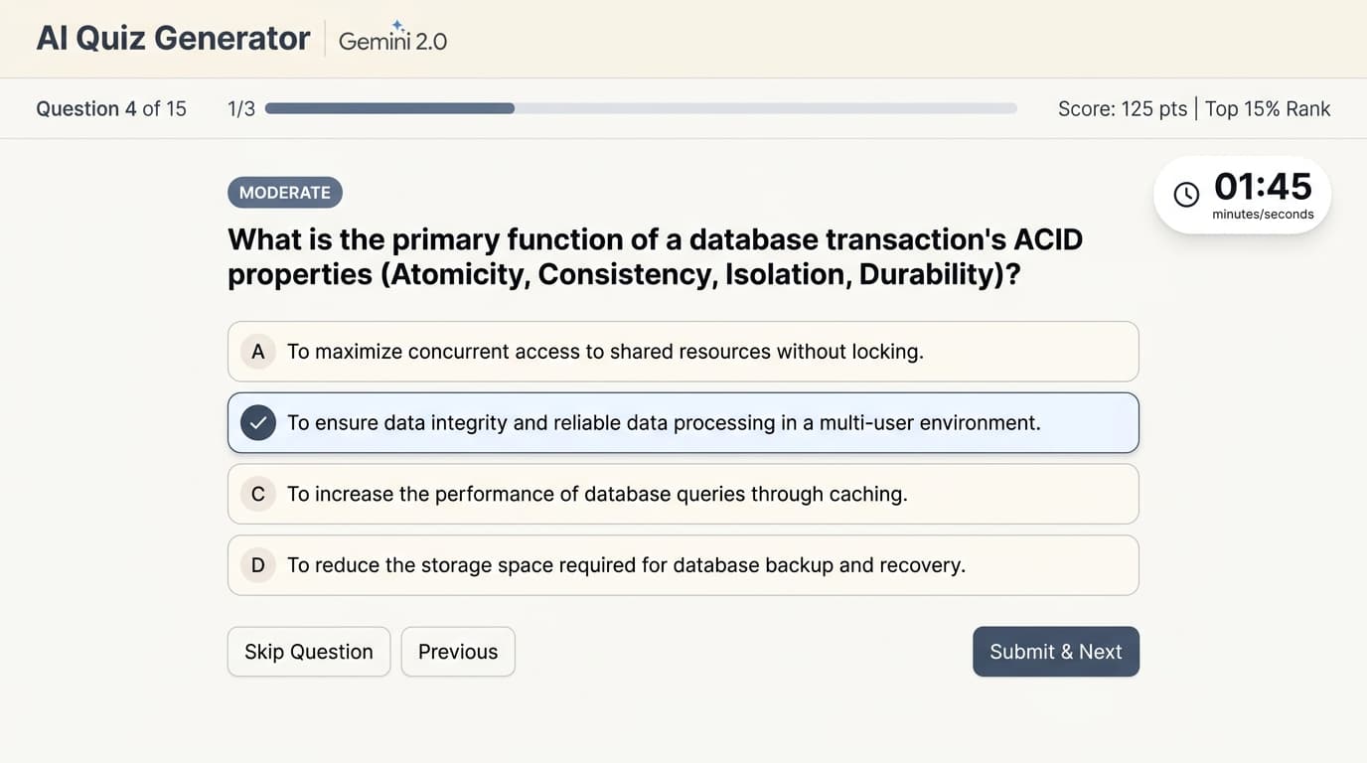
Task: Go back with the Previous button
Action: pyautogui.click(x=458, y=652)
